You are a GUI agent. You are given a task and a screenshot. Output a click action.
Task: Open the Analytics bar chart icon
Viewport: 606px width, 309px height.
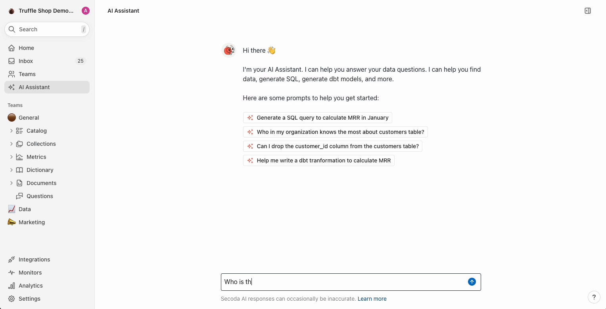(x=12, y=286)
